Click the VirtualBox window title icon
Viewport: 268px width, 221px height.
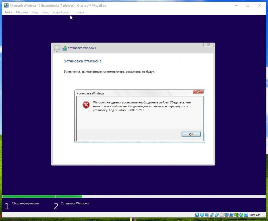tap(7, 5)
